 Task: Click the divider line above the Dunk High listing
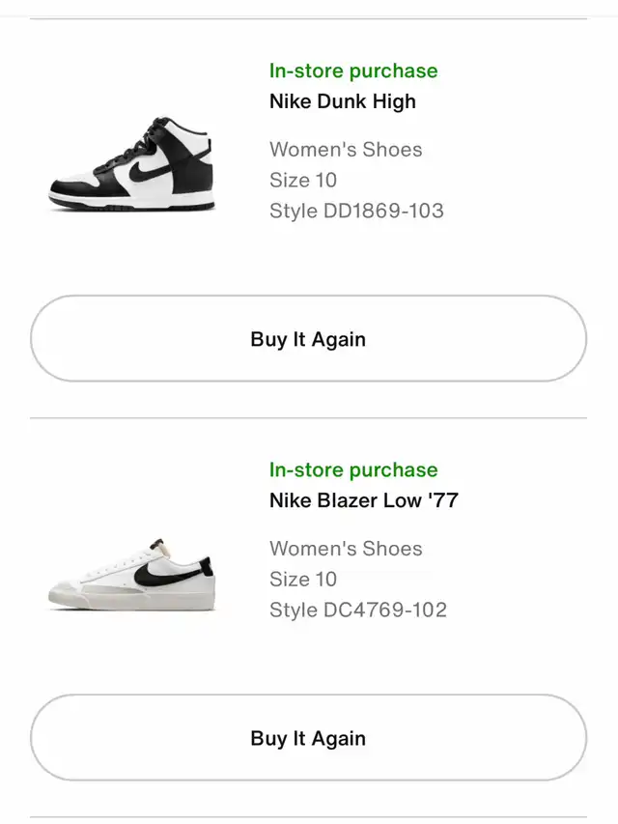pyautogui.click(x=308, y=19)
